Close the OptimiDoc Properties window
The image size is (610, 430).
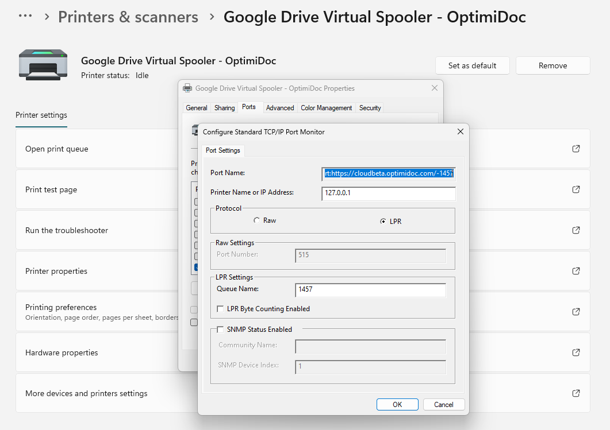[435, 88]
